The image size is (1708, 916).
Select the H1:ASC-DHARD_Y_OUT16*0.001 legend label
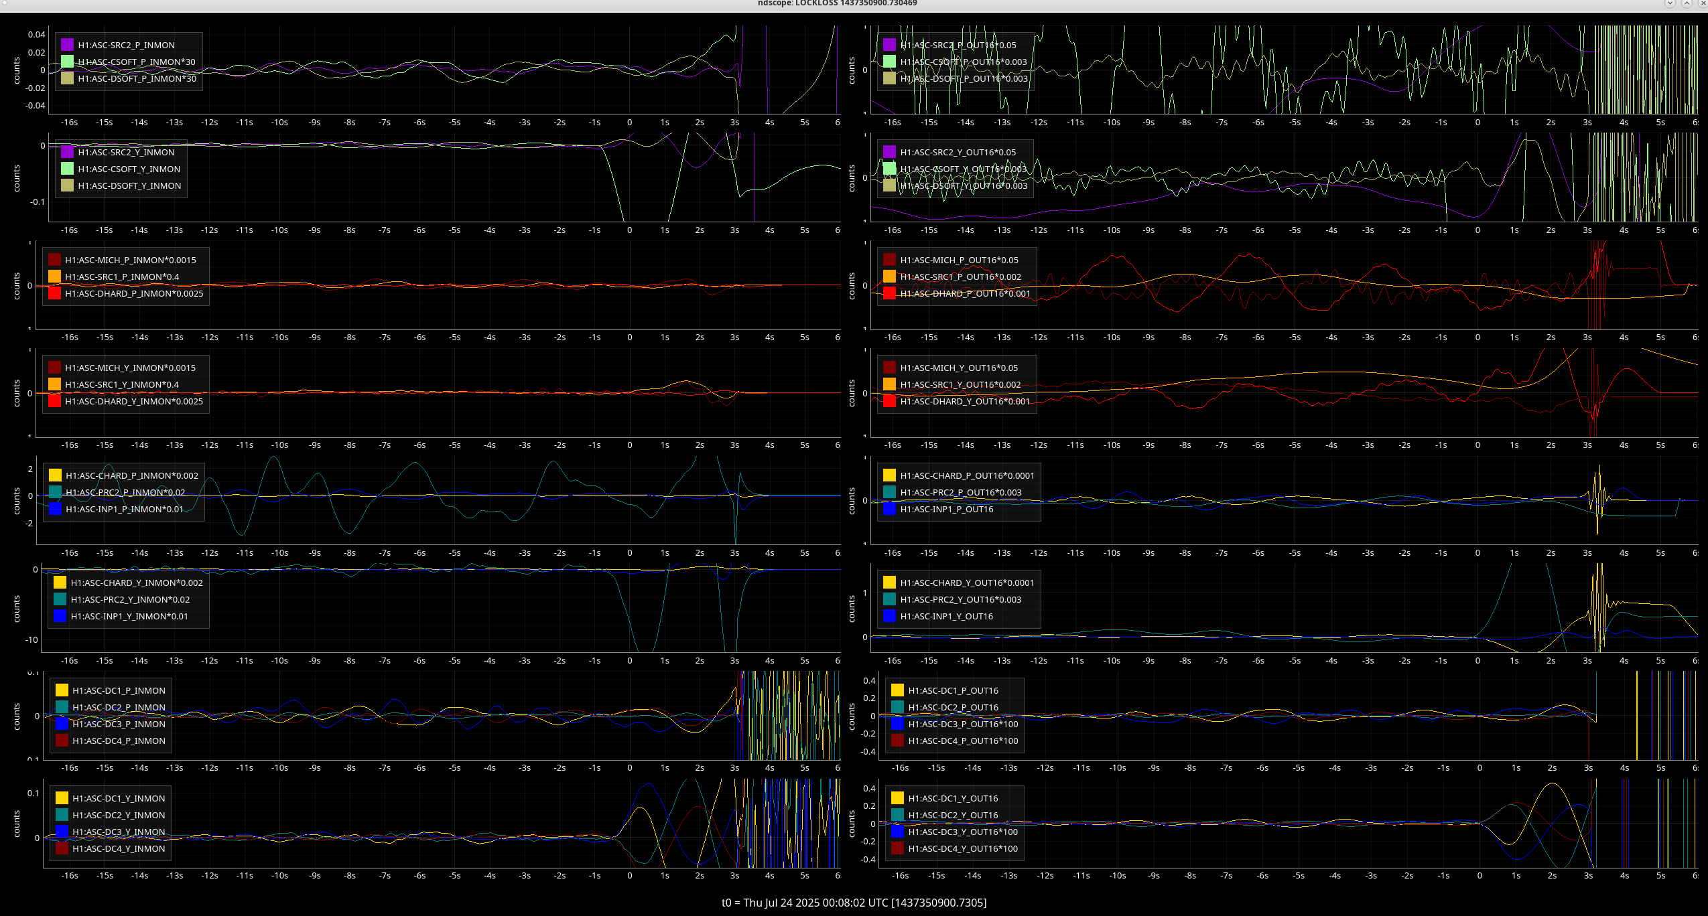click(x=965, y=401)
